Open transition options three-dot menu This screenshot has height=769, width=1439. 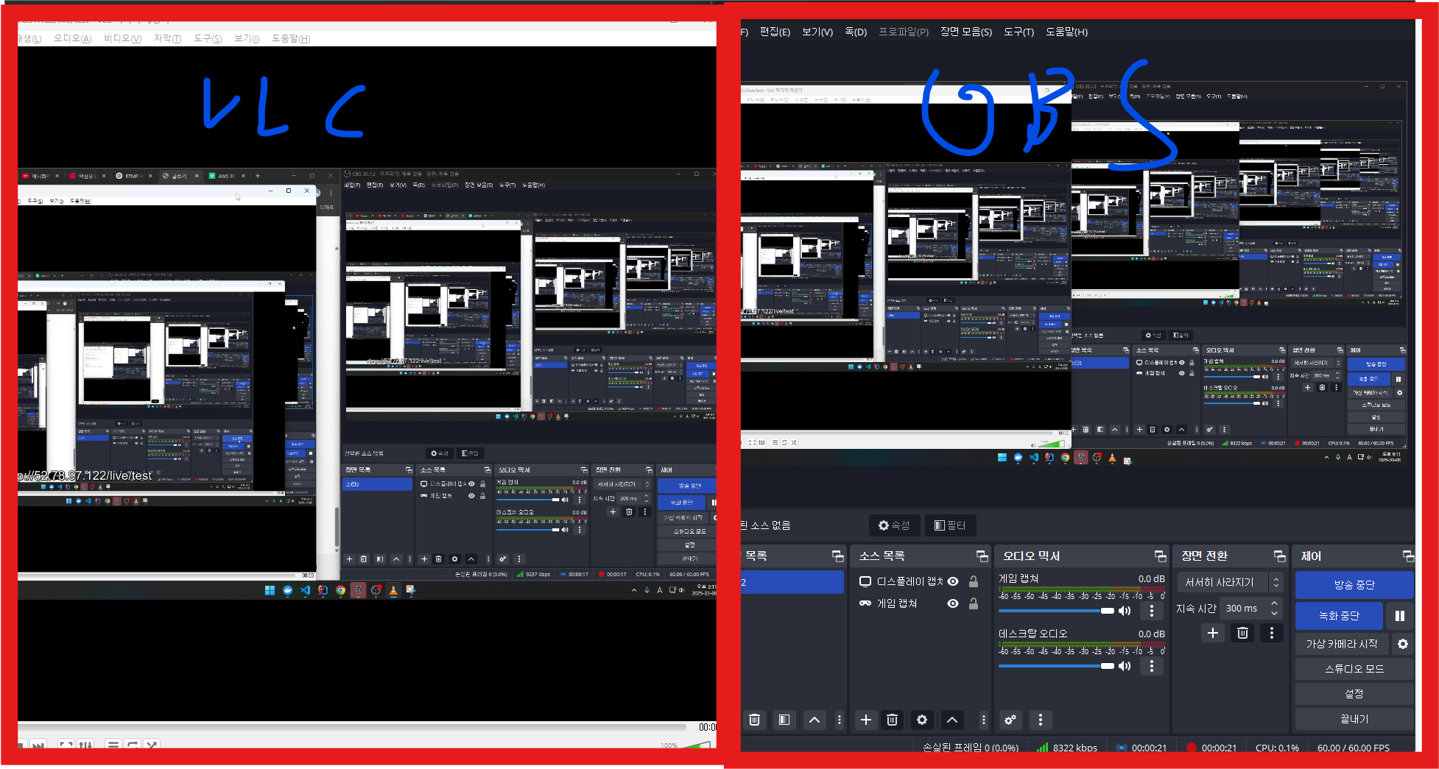tap(1271, 633)
